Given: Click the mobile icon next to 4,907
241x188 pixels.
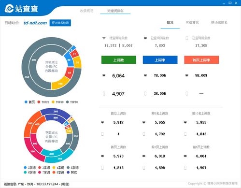Looking at the screenshot, I should pyautogui.click(x=104, y=93).
